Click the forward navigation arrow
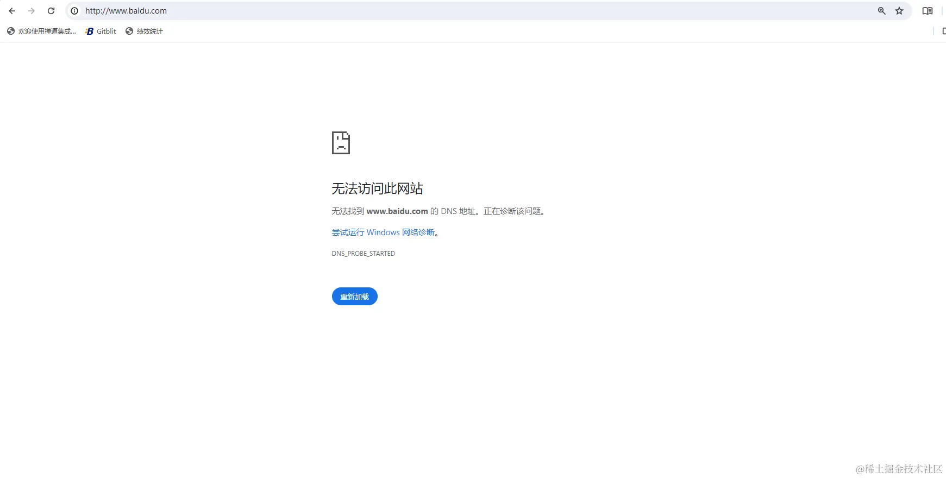Screen dimensions: 946x478 (x=32, y=11)
